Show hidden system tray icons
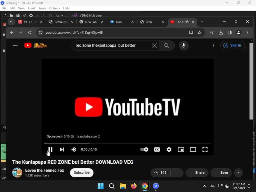Screen dimensions: 256x192 (x=204, y=186)
